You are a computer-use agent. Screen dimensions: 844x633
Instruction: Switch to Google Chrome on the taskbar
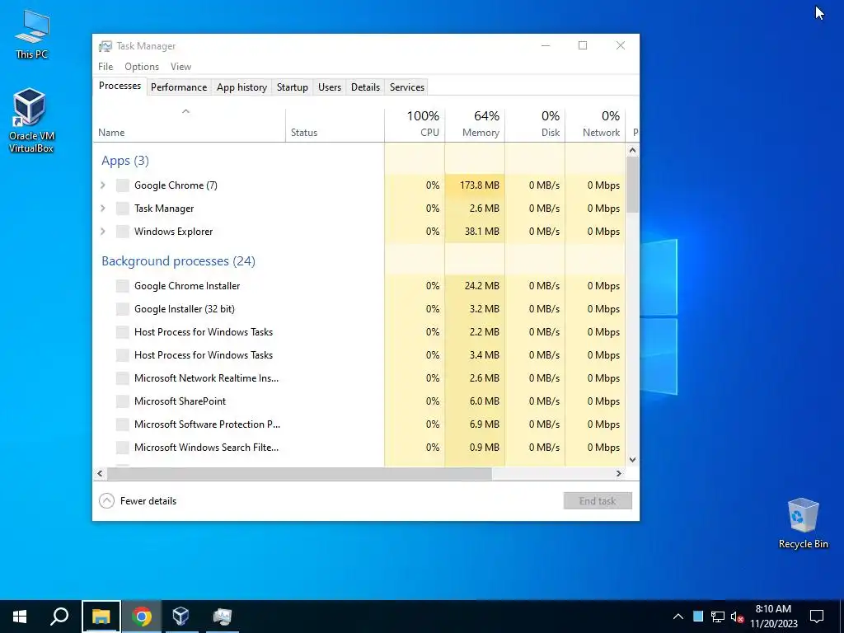142,617
